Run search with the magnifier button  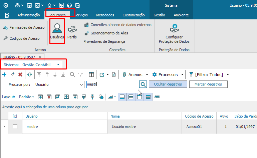click(143, 84)
